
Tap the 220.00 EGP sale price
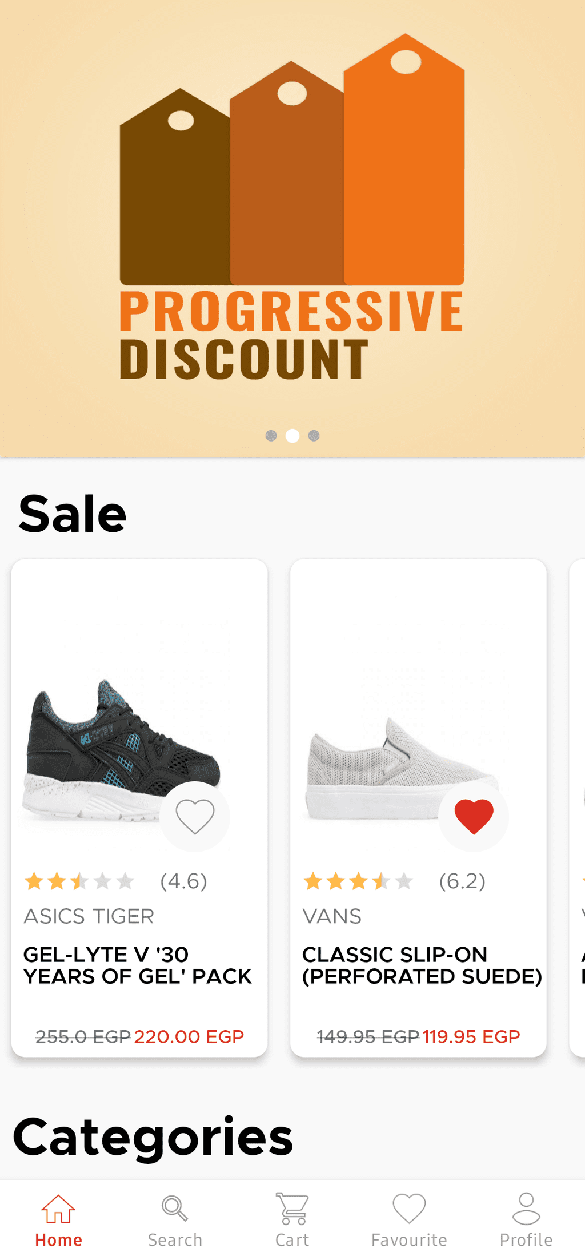[x=189, y=1036]
